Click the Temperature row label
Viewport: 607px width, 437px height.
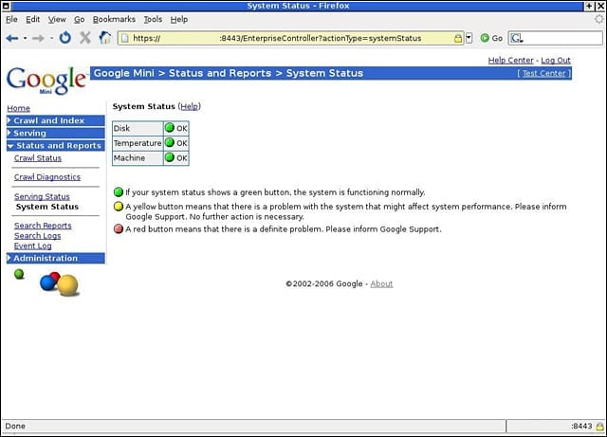(x=138, y=143)
